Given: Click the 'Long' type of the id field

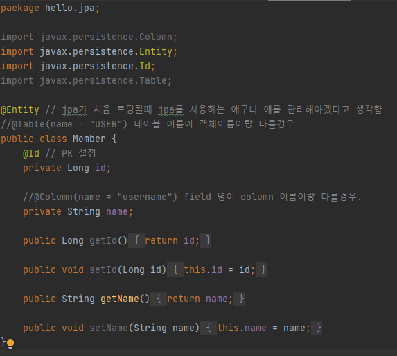Looking at the screenshot, I should 78,168.
